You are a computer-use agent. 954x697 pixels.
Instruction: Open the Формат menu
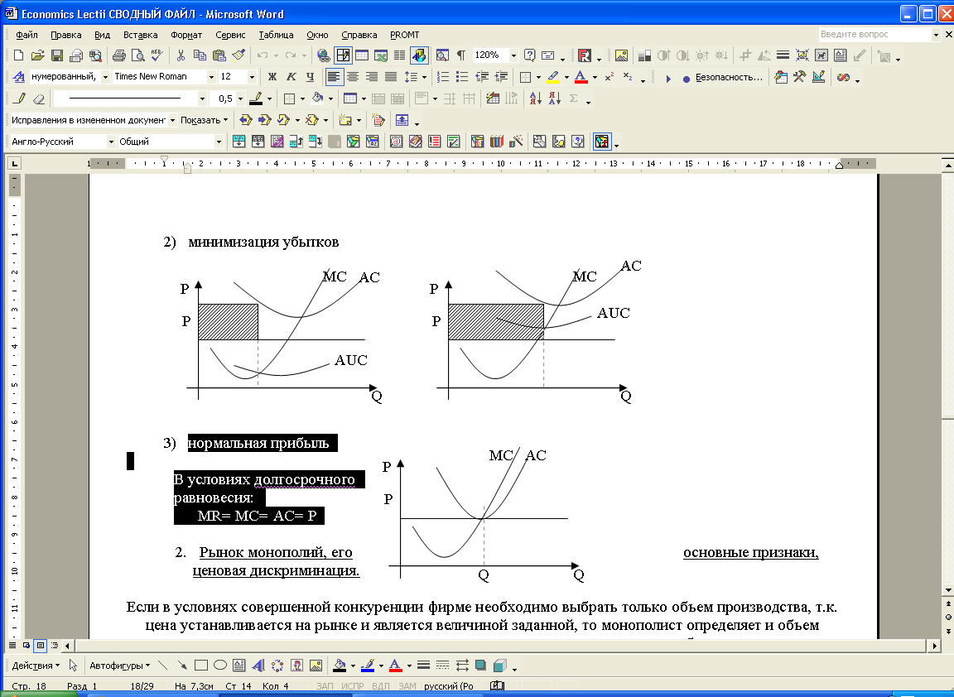point(186,35)
